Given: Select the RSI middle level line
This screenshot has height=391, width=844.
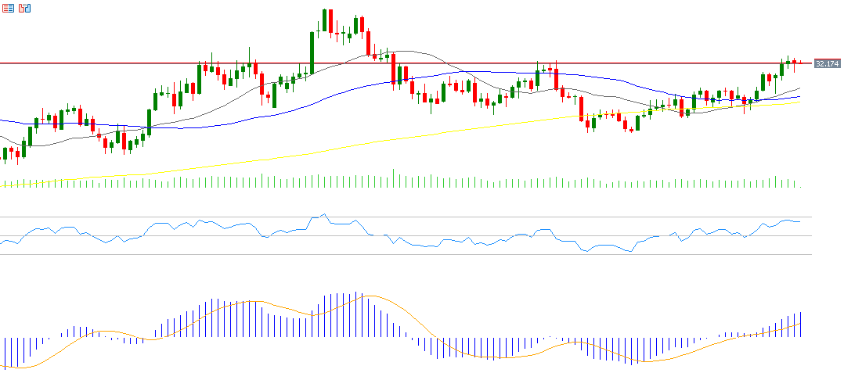Looking at the screenshot, I should click(470, 235).
